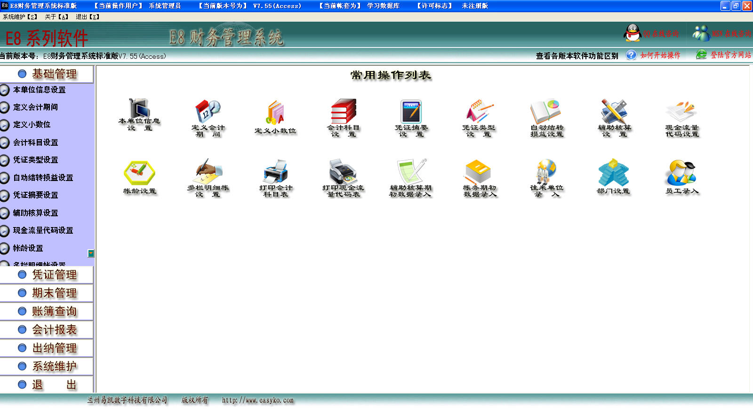Click the IE browser official site icon
This screenshot has width=753, height=409.
click(701, 55)
